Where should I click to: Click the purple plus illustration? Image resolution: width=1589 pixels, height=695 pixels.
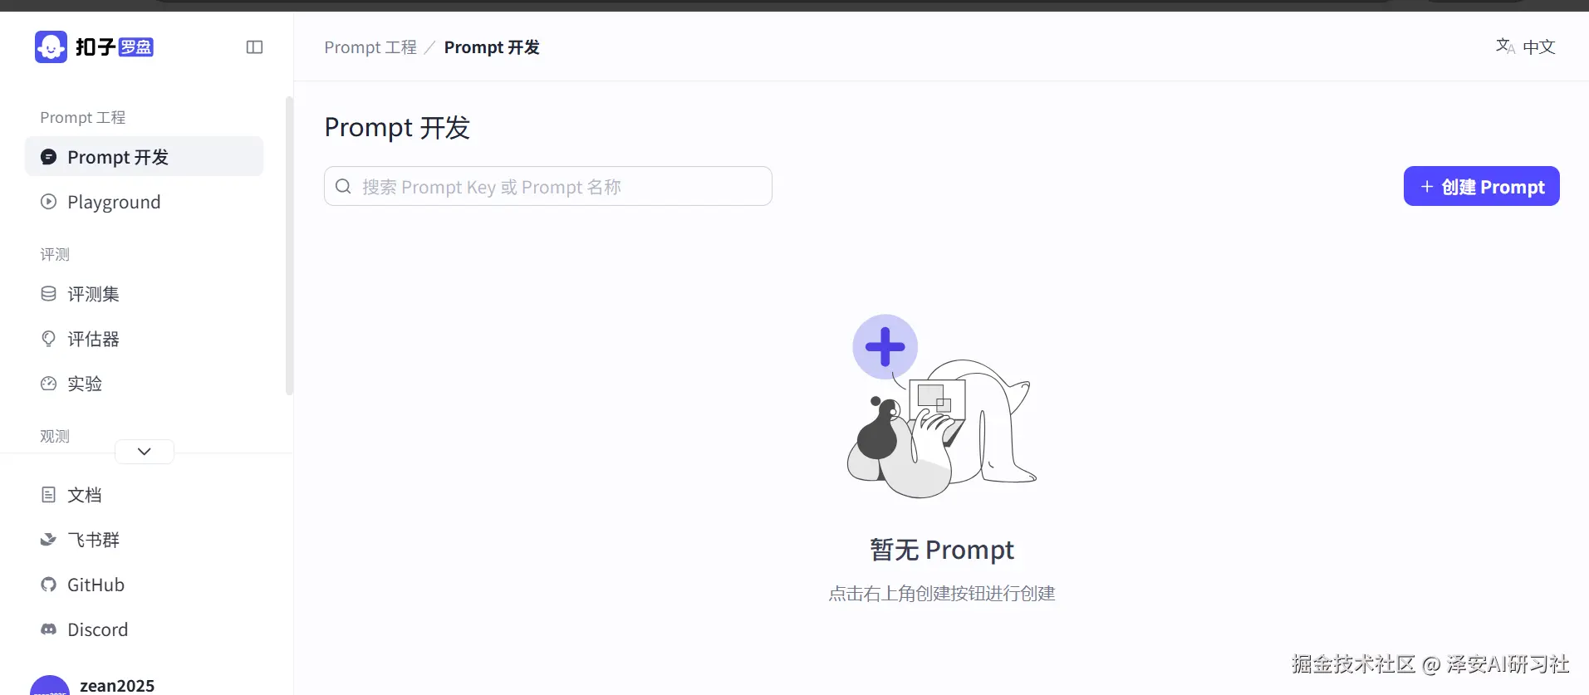pos(885,347)
